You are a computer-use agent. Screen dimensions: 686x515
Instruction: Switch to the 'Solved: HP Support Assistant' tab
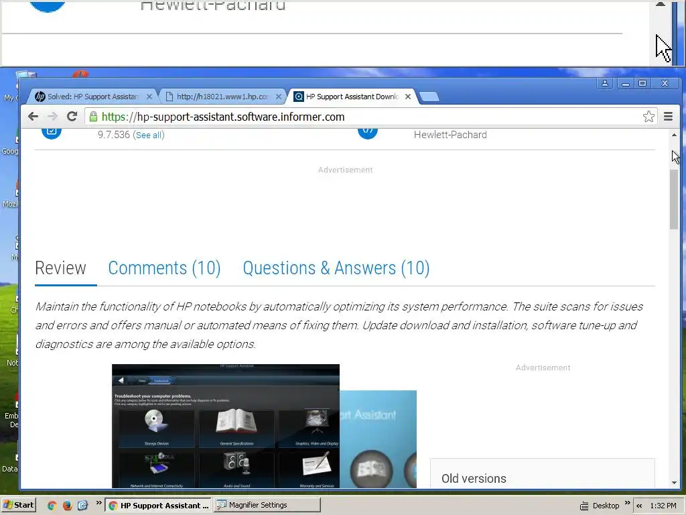pyautogui.click(x=92, y=97)
